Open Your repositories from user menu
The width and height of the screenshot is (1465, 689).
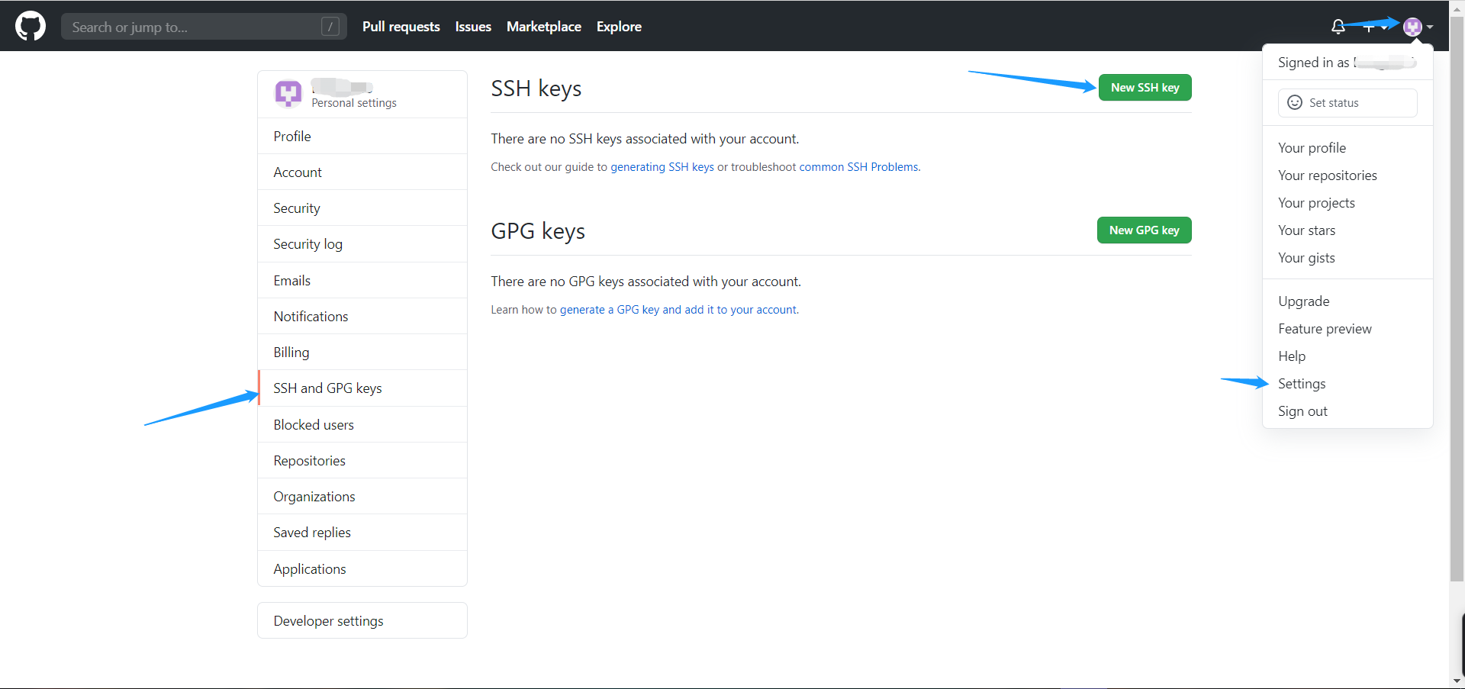(1327, 175)
